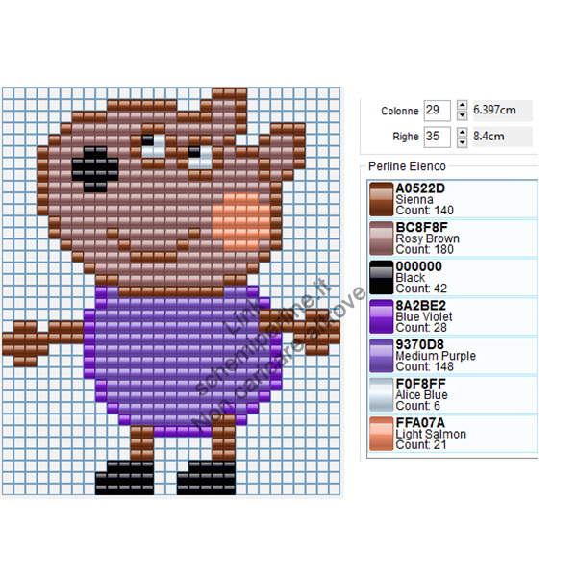Select the Blue Violet 8A2BE2 swatch
This screenshot has height=577, width=577.
pos(381,316)
